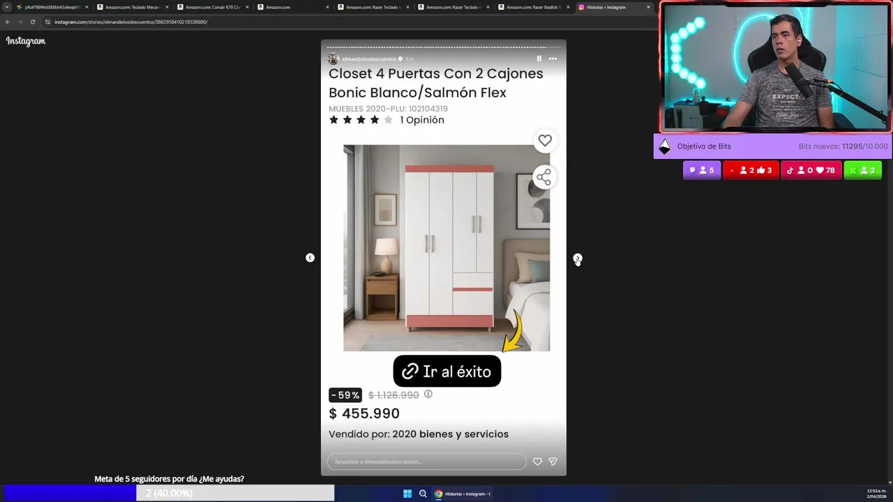Click the instagram.com URL in address bar
The width and height of the screenshot is (893, 502).
click(130, 22)
